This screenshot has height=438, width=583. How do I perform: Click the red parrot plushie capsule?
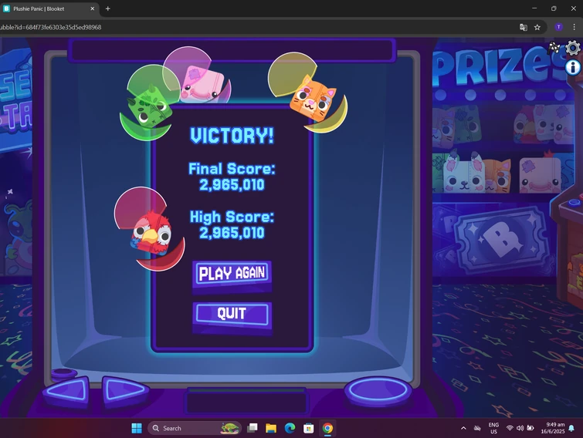(x=150, y=229)
